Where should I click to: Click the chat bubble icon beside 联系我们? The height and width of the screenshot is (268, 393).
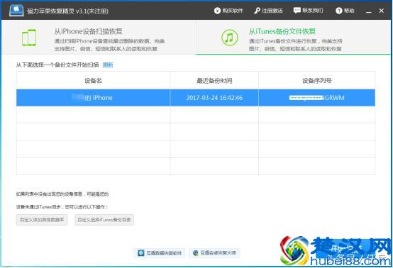pyautogui.click(x=297, y=10)
